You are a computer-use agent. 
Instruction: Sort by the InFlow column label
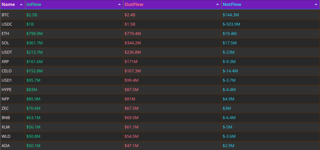point(34,4)
